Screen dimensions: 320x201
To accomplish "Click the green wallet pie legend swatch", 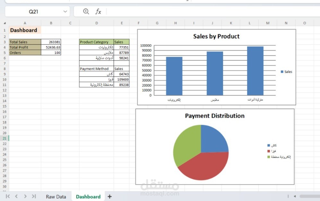I will point(269,157).
